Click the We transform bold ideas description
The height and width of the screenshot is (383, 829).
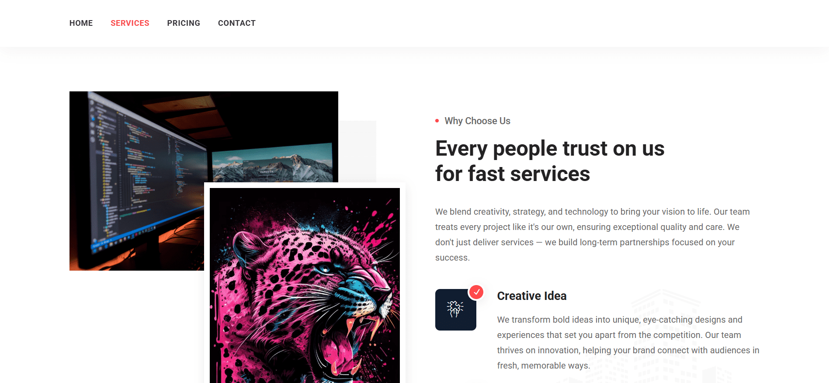(x=628, y=343)
